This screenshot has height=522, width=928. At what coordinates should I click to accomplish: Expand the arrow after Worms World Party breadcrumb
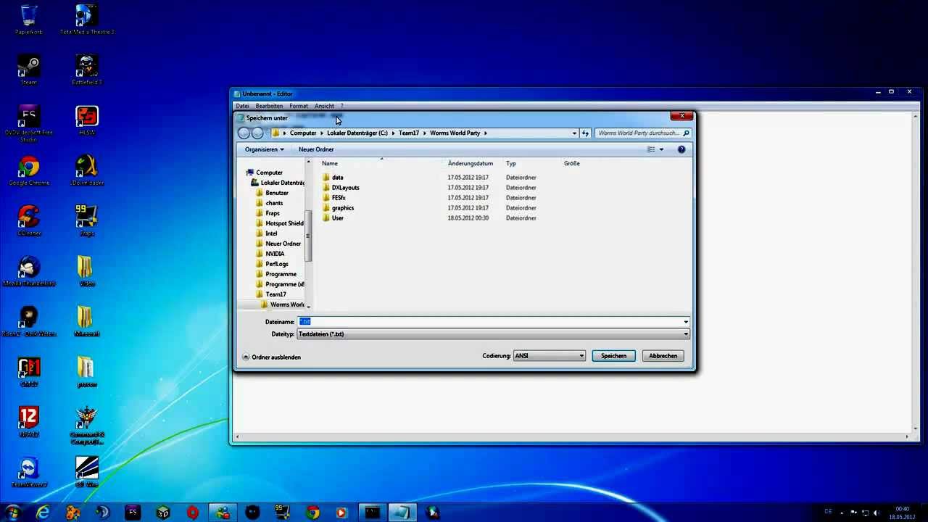tap(486, 133)
